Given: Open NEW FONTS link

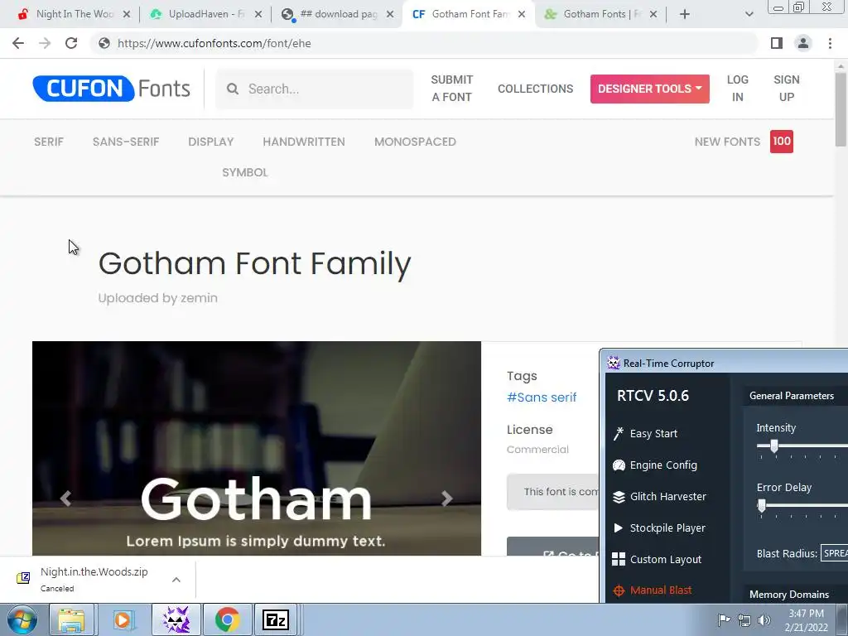Looking at the screenshot, I should point(727,142).
